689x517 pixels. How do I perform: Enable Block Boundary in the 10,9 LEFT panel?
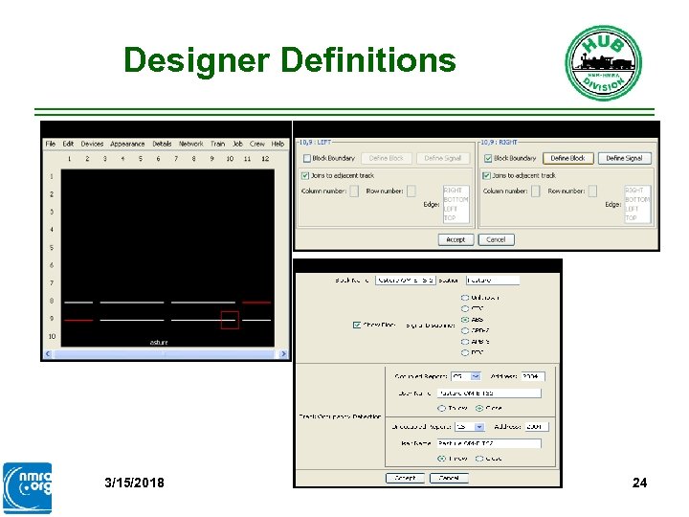[307, 158]
